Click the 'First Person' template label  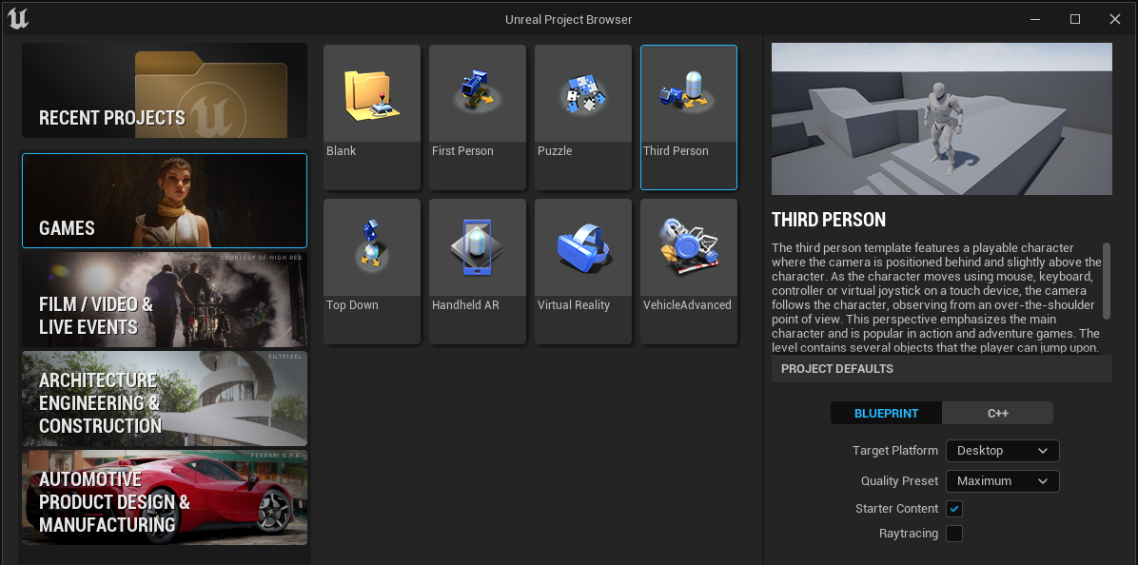click(x=462, y=151)
